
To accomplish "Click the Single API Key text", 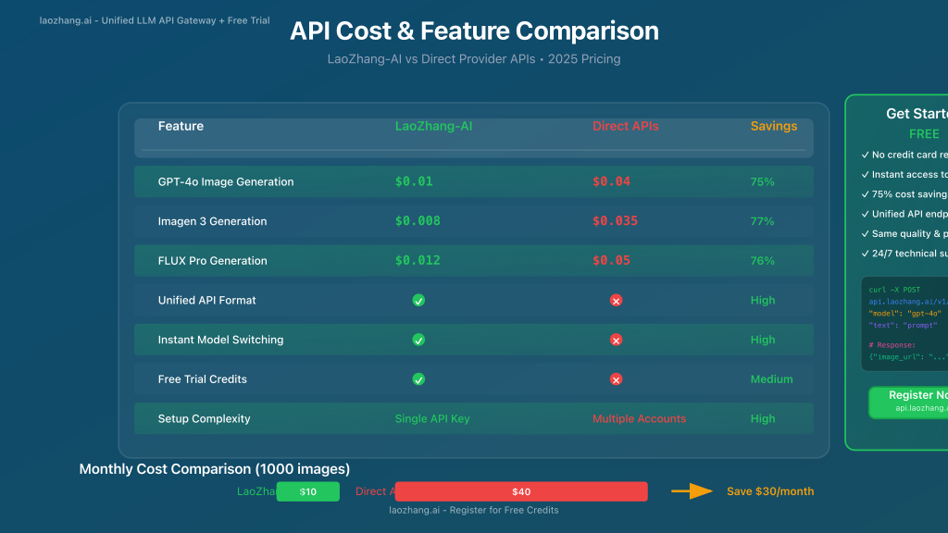I will click(x=432, y=419).
